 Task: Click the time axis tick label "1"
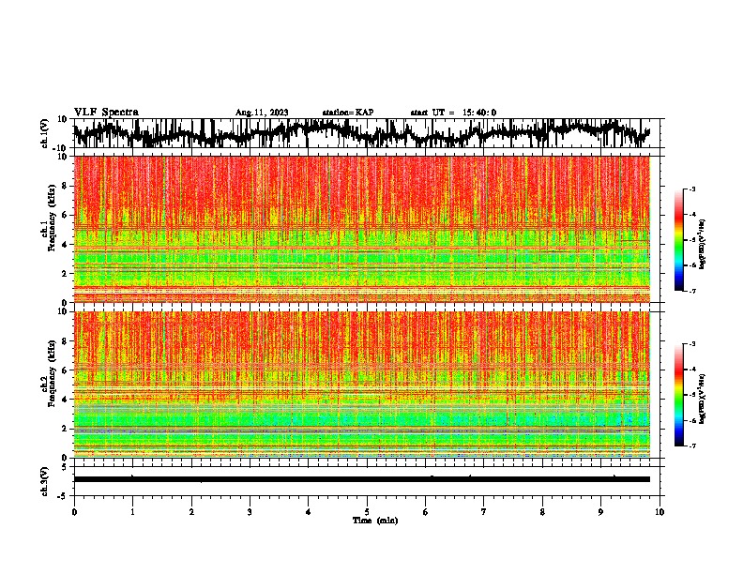[132, 512]
